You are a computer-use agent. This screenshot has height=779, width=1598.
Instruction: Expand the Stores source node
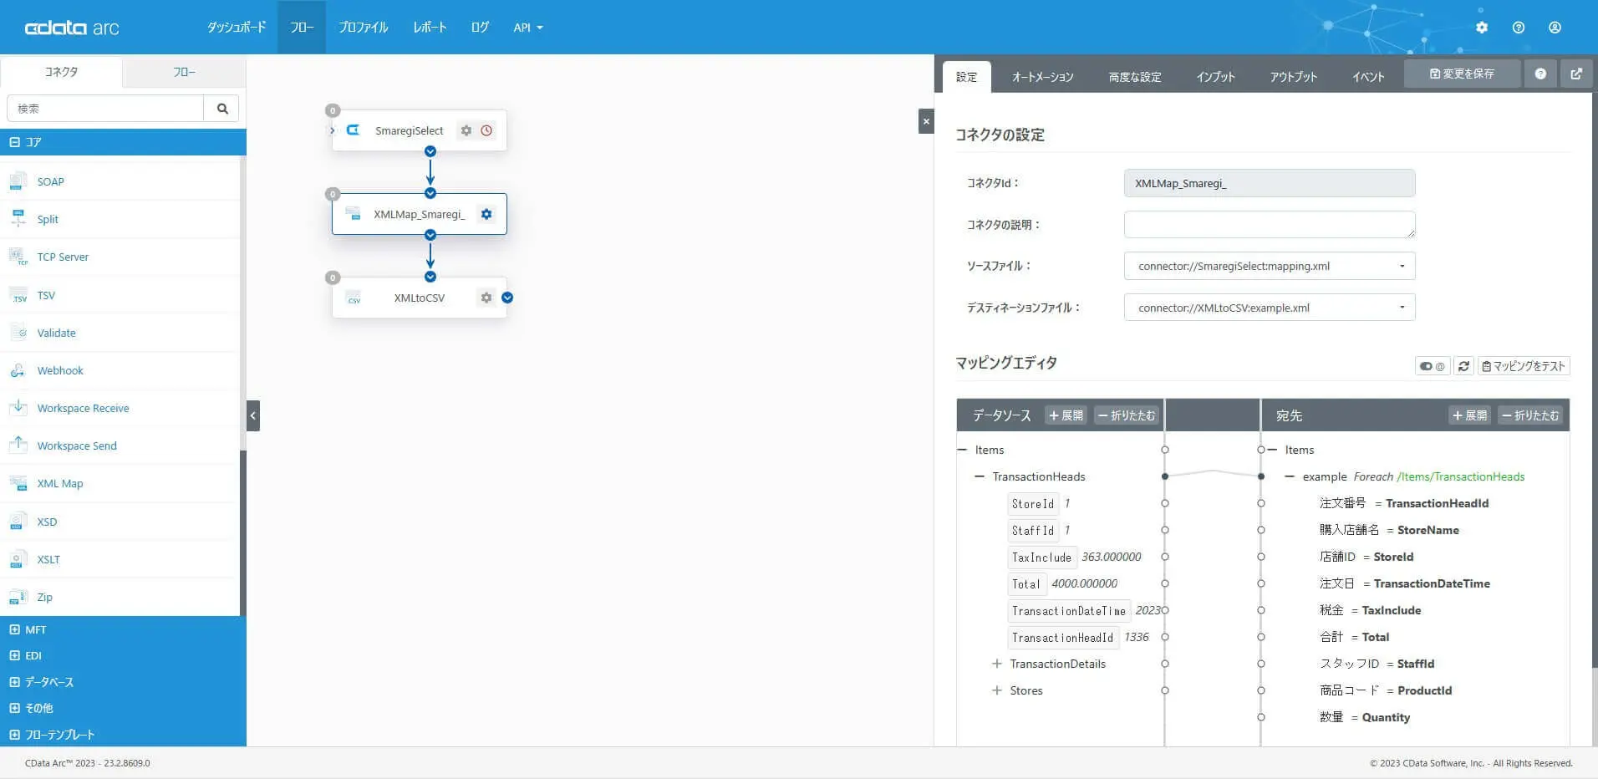(x=996, y=690)
